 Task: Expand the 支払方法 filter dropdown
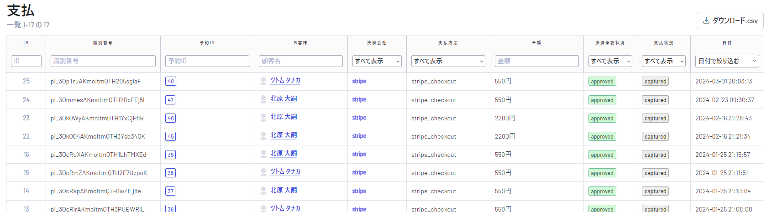(x=448, y=61)
